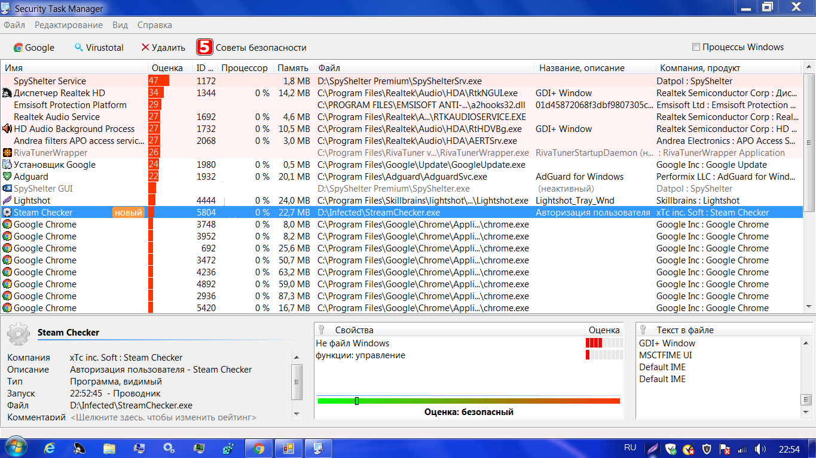Viewport: 816px width, 458px height.
Task: Click the Chrome icon in the row with ID 692
Action: pos(7,248)
